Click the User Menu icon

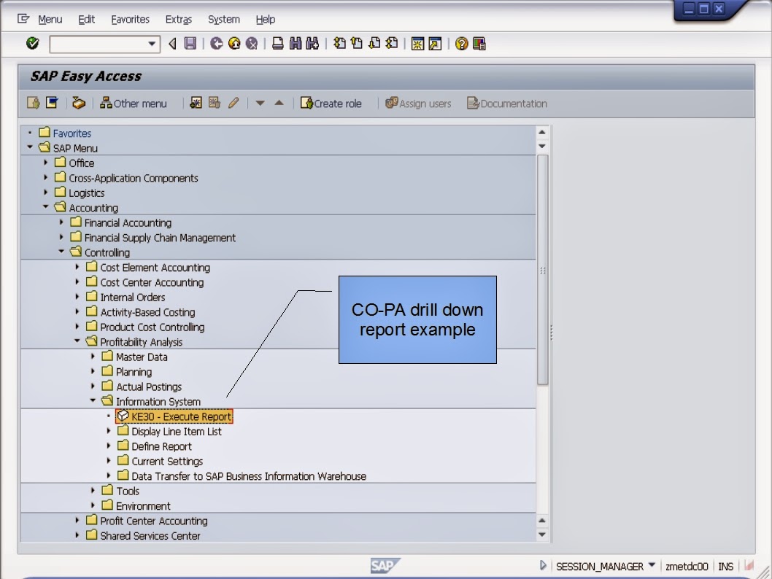[34, 103]
